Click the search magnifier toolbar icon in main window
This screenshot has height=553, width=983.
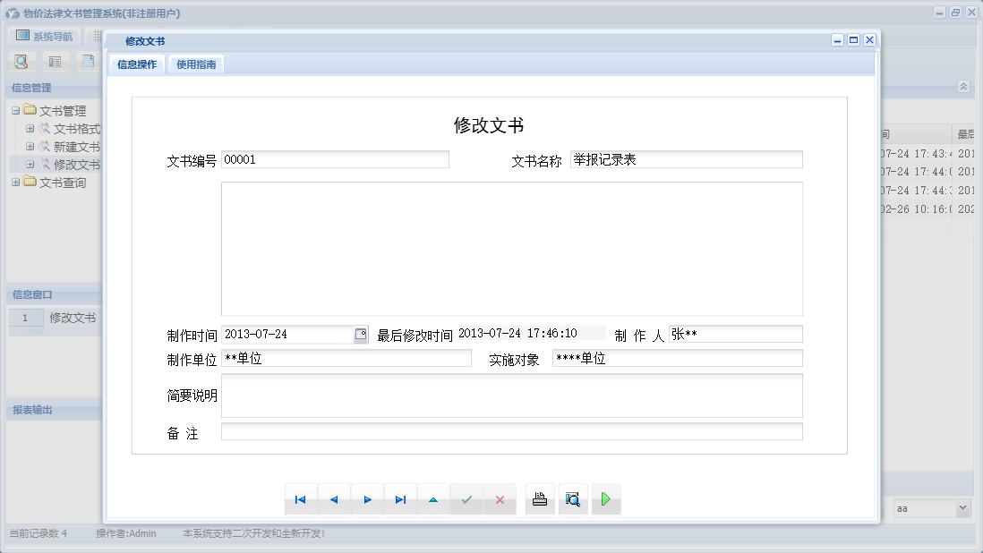pos(21,62)
